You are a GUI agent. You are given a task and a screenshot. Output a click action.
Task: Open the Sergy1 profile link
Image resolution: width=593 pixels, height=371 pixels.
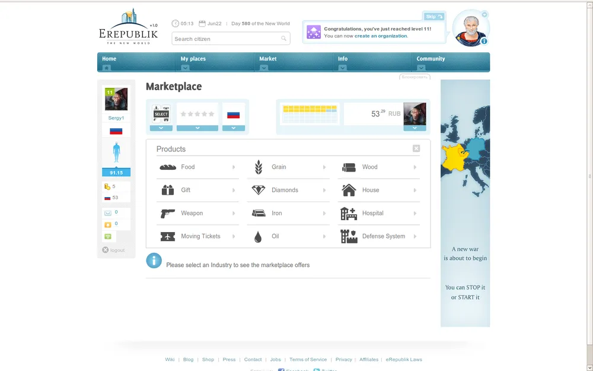coord(116,118)
